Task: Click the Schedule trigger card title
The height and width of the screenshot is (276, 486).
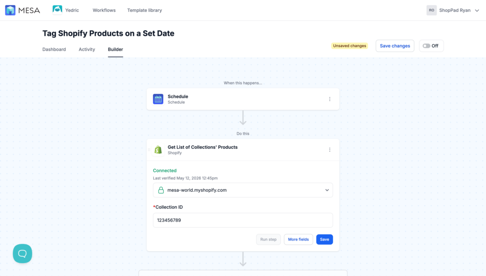Action: tap(178, 97)
